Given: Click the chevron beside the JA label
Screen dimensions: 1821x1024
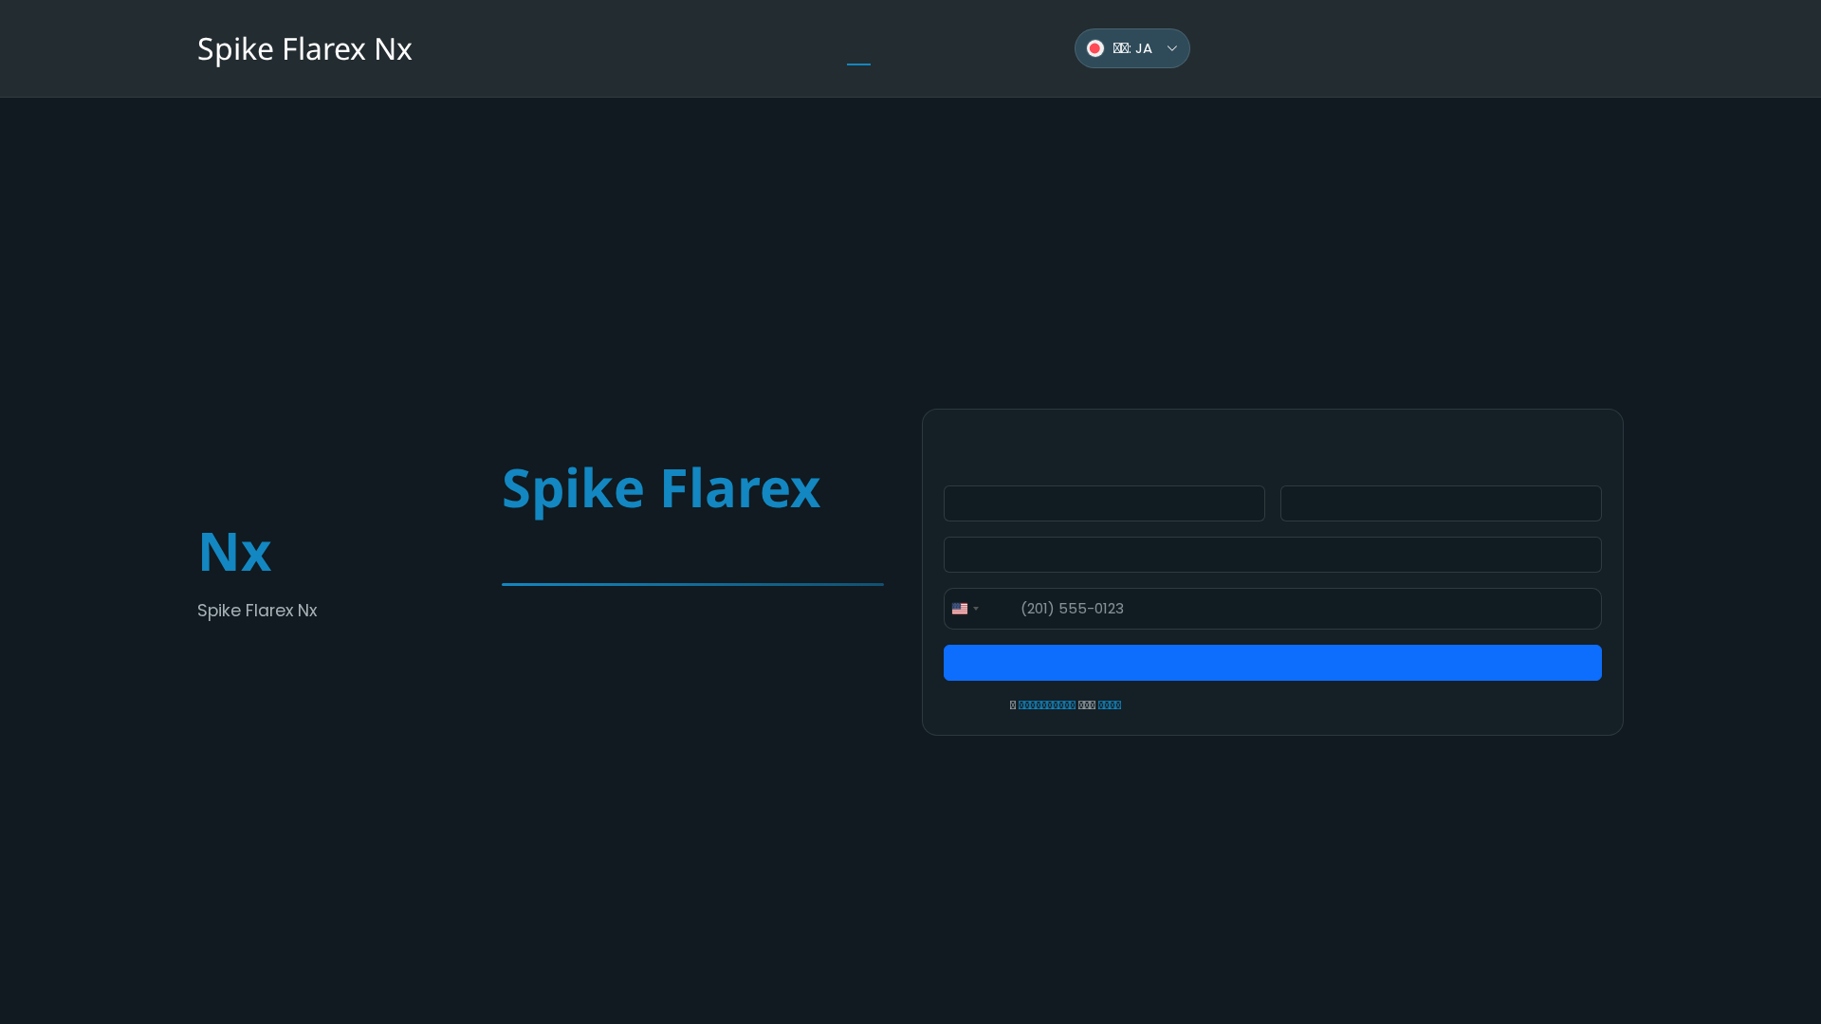Looking at the screenshot, I should tap(1172, 48).
